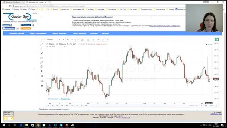Select the 5d date range

tap(53, 106)
